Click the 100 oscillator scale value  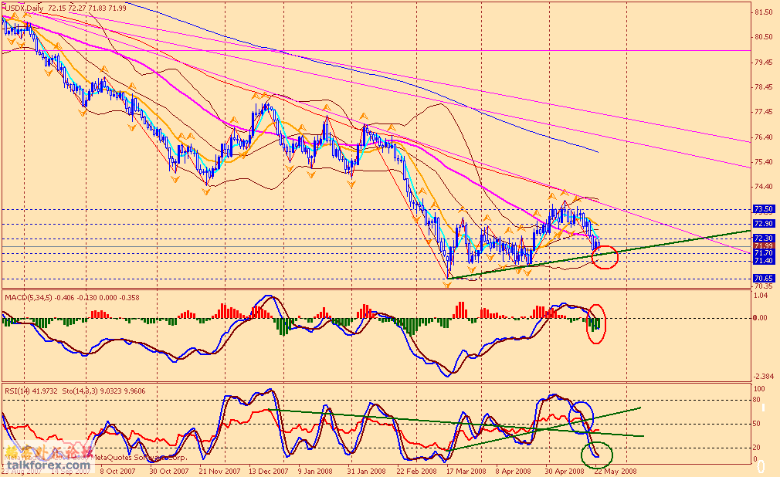tap(760, 389)
